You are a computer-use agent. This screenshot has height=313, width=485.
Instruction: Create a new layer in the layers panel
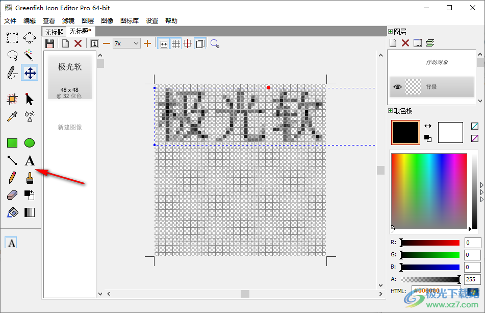pos(393,43)
